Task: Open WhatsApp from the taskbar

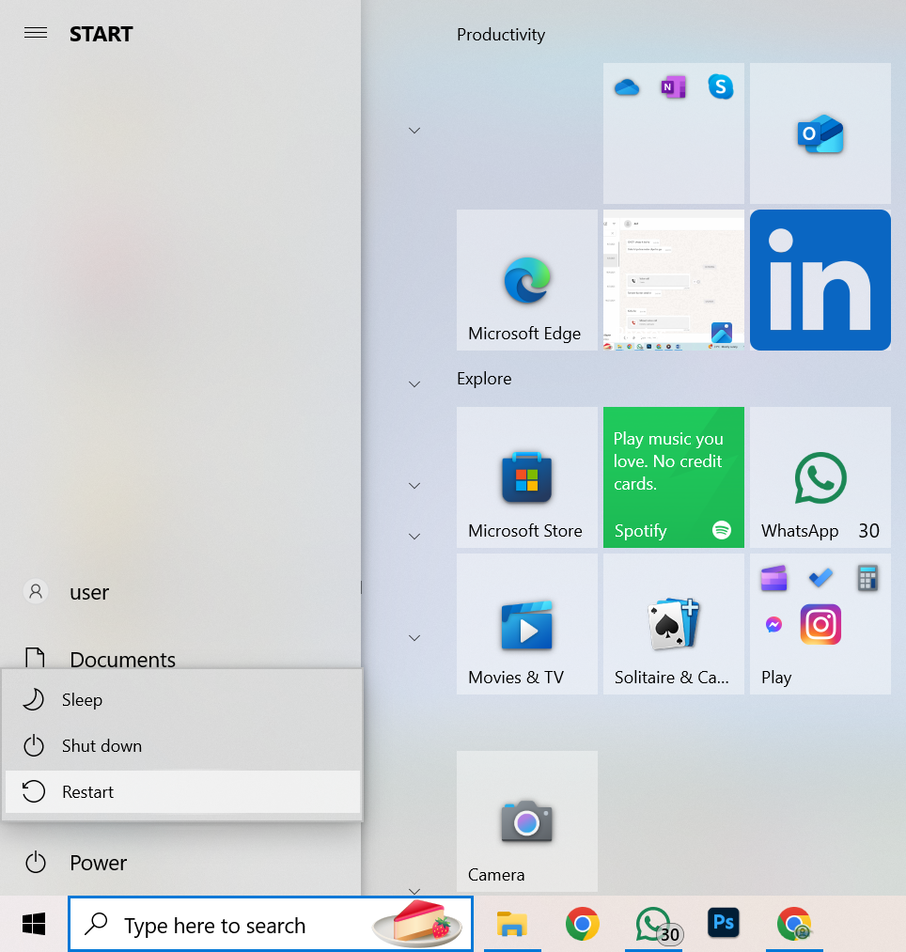Action: point(653,924)
